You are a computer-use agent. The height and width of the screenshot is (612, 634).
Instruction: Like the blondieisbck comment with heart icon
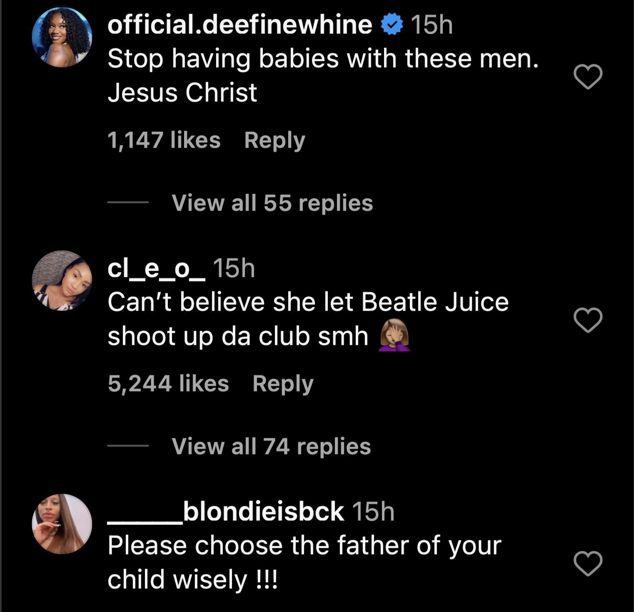tap(588, 564)
